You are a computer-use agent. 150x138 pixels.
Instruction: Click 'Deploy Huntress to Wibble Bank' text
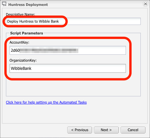[x=33, y=21]
